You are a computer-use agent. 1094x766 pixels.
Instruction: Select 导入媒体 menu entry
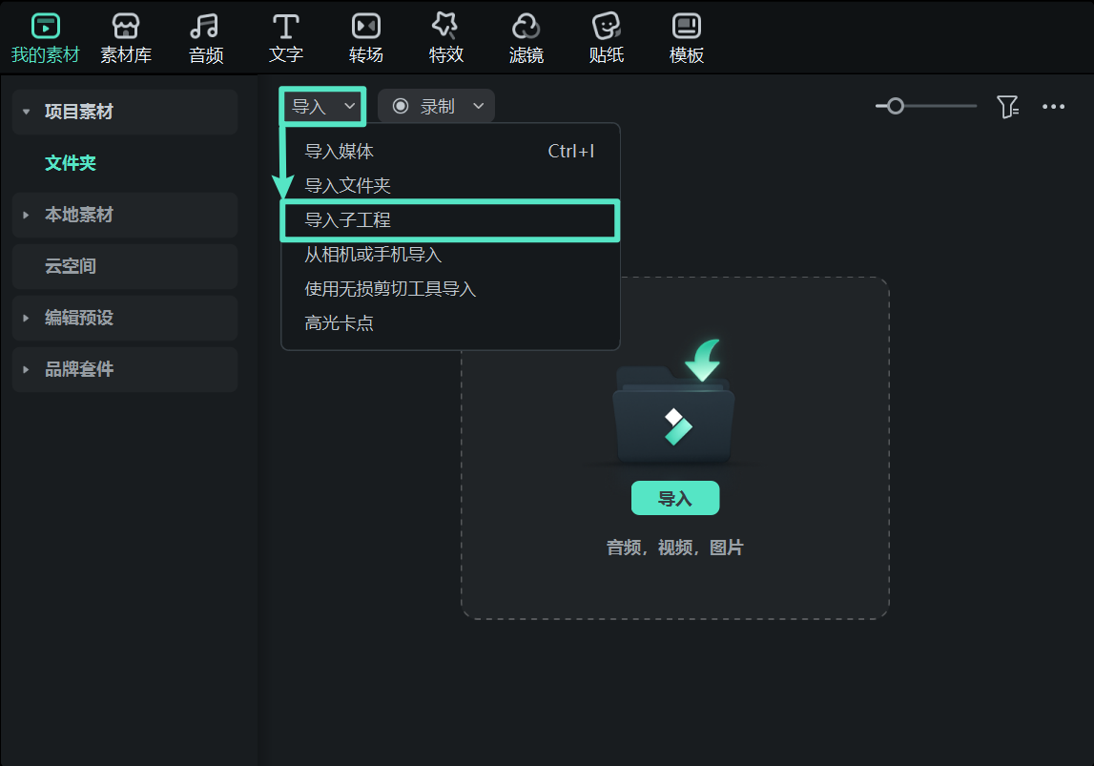[339, 151]
